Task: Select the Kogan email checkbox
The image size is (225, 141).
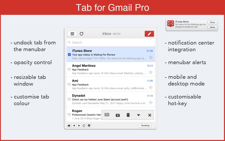Action: pyautogui.click(x=69, y=115)
